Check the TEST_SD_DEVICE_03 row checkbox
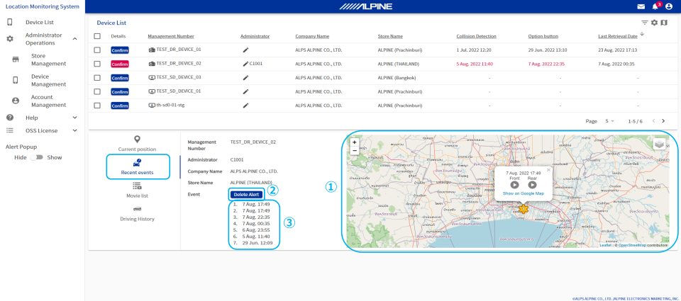The width and height of the screenshot is (681, 301). click(x=97, y=78)
